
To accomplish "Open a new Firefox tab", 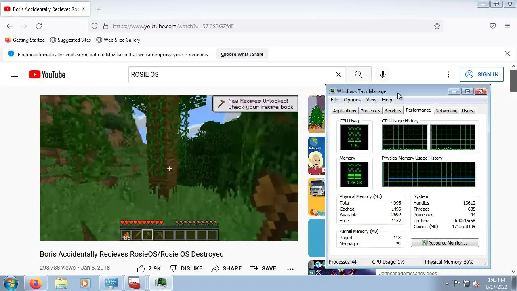I will (99, 9).
